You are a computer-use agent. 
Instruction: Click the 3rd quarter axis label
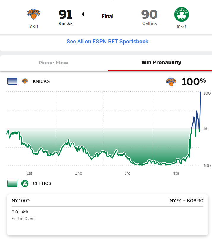(x=127, y=173)
